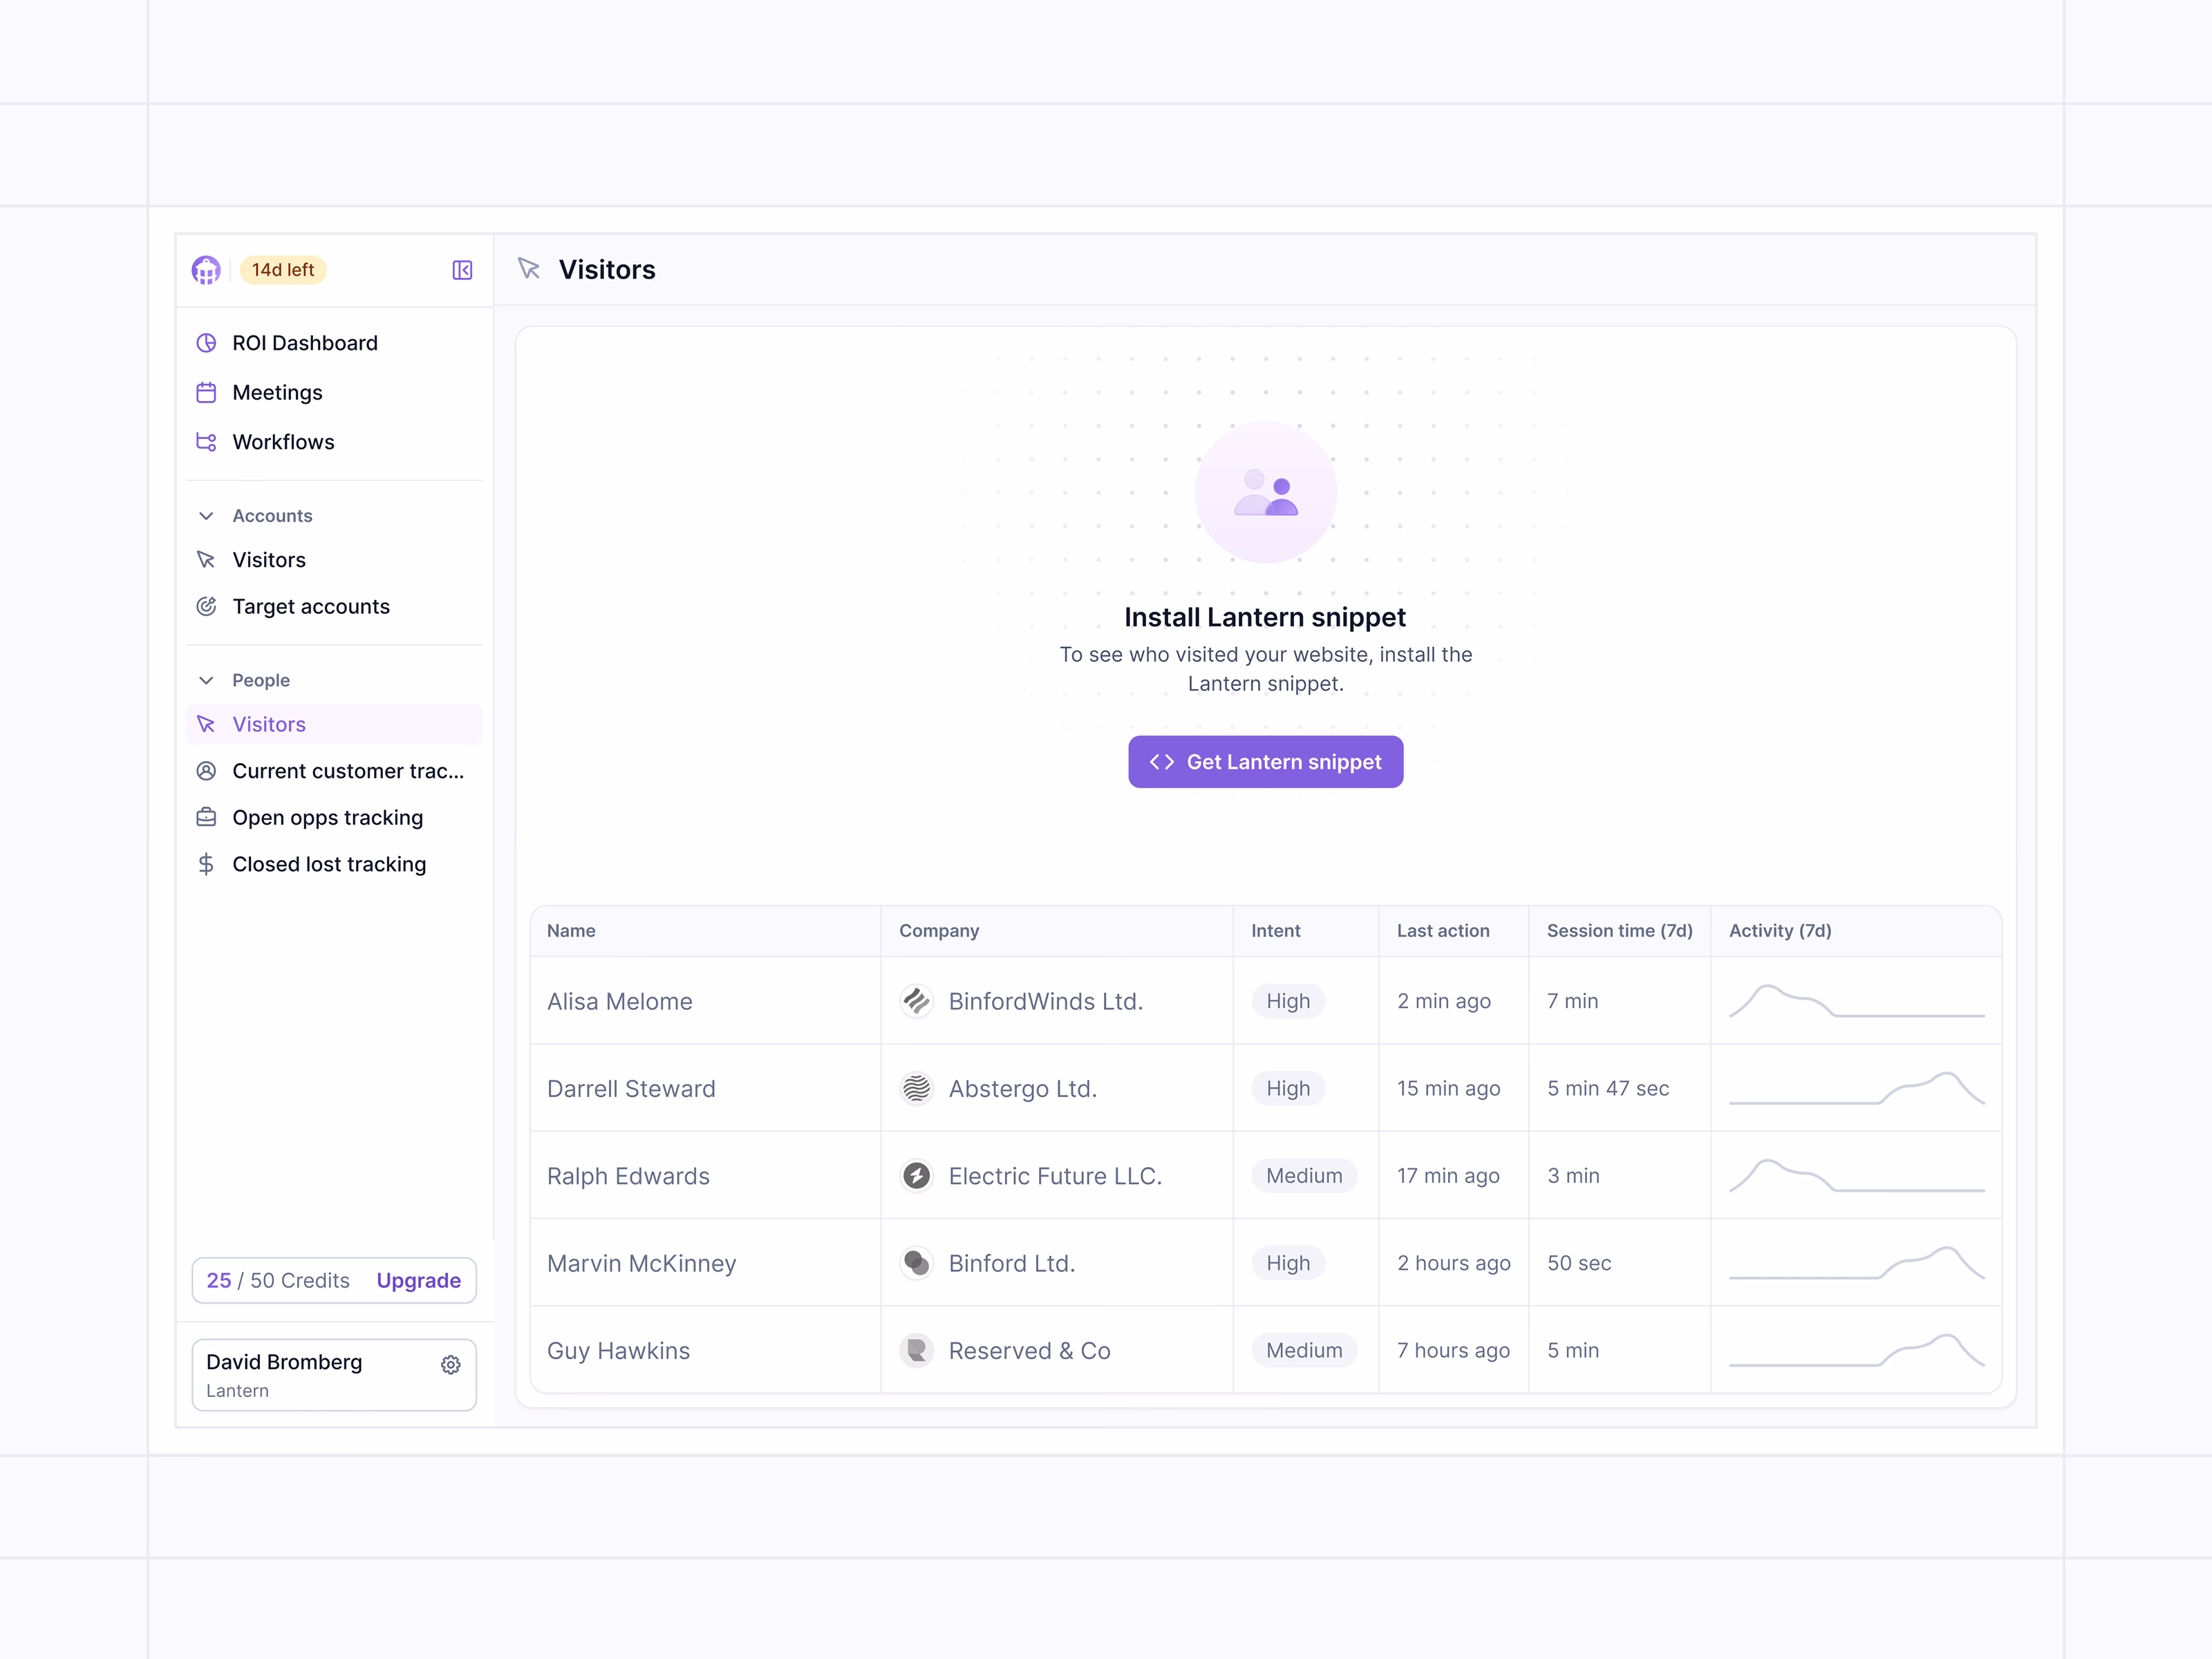Open Workflows from sidebar
This screenshot has height=1659, width=2212.
coord(334,442)
